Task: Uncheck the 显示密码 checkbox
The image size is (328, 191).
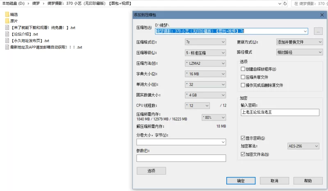Action: (243, 138)
